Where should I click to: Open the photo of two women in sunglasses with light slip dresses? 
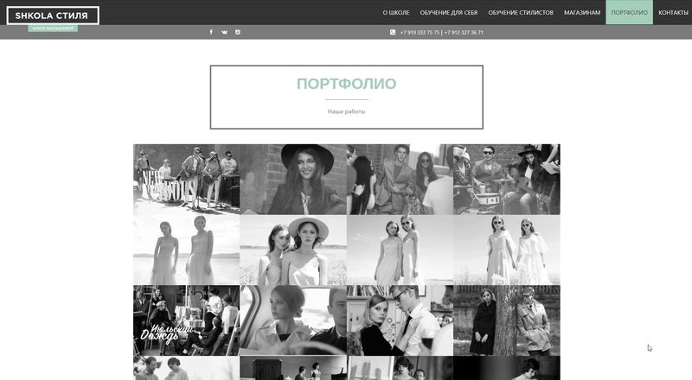pyautogui.click(x=400, y=250)
